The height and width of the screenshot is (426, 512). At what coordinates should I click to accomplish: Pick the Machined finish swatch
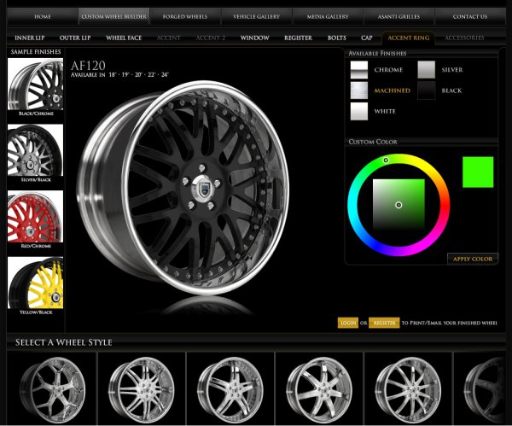[359, 90]
